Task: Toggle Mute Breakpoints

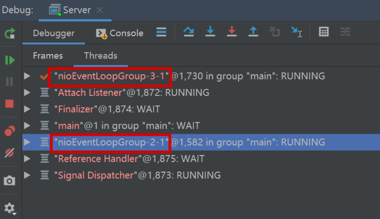Action: pos(9,153)
